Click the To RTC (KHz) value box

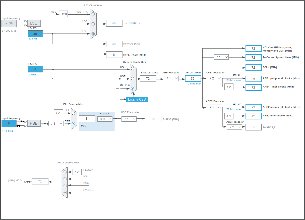tap(114, 23)
